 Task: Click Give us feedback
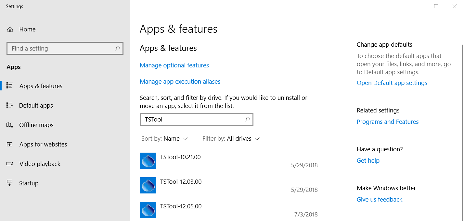(379, 199)
